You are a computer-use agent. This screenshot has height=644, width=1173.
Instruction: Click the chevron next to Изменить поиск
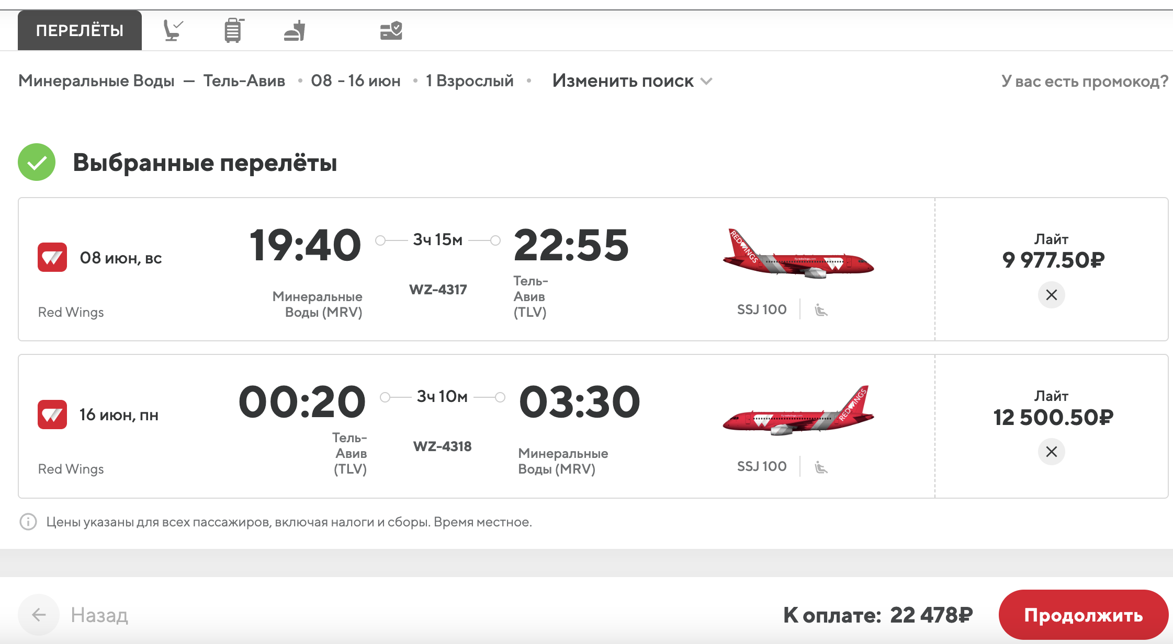[x=706, y=82]
